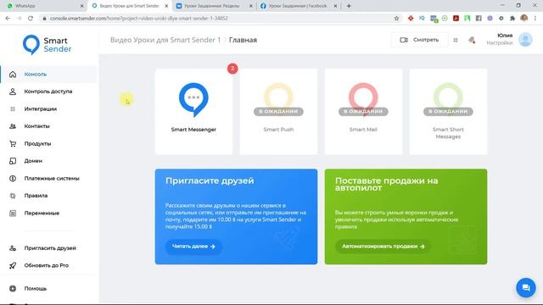Viewport: 543px width, 305px height.
Task: Open the browser menu three dots
Action: click(535, 19)
